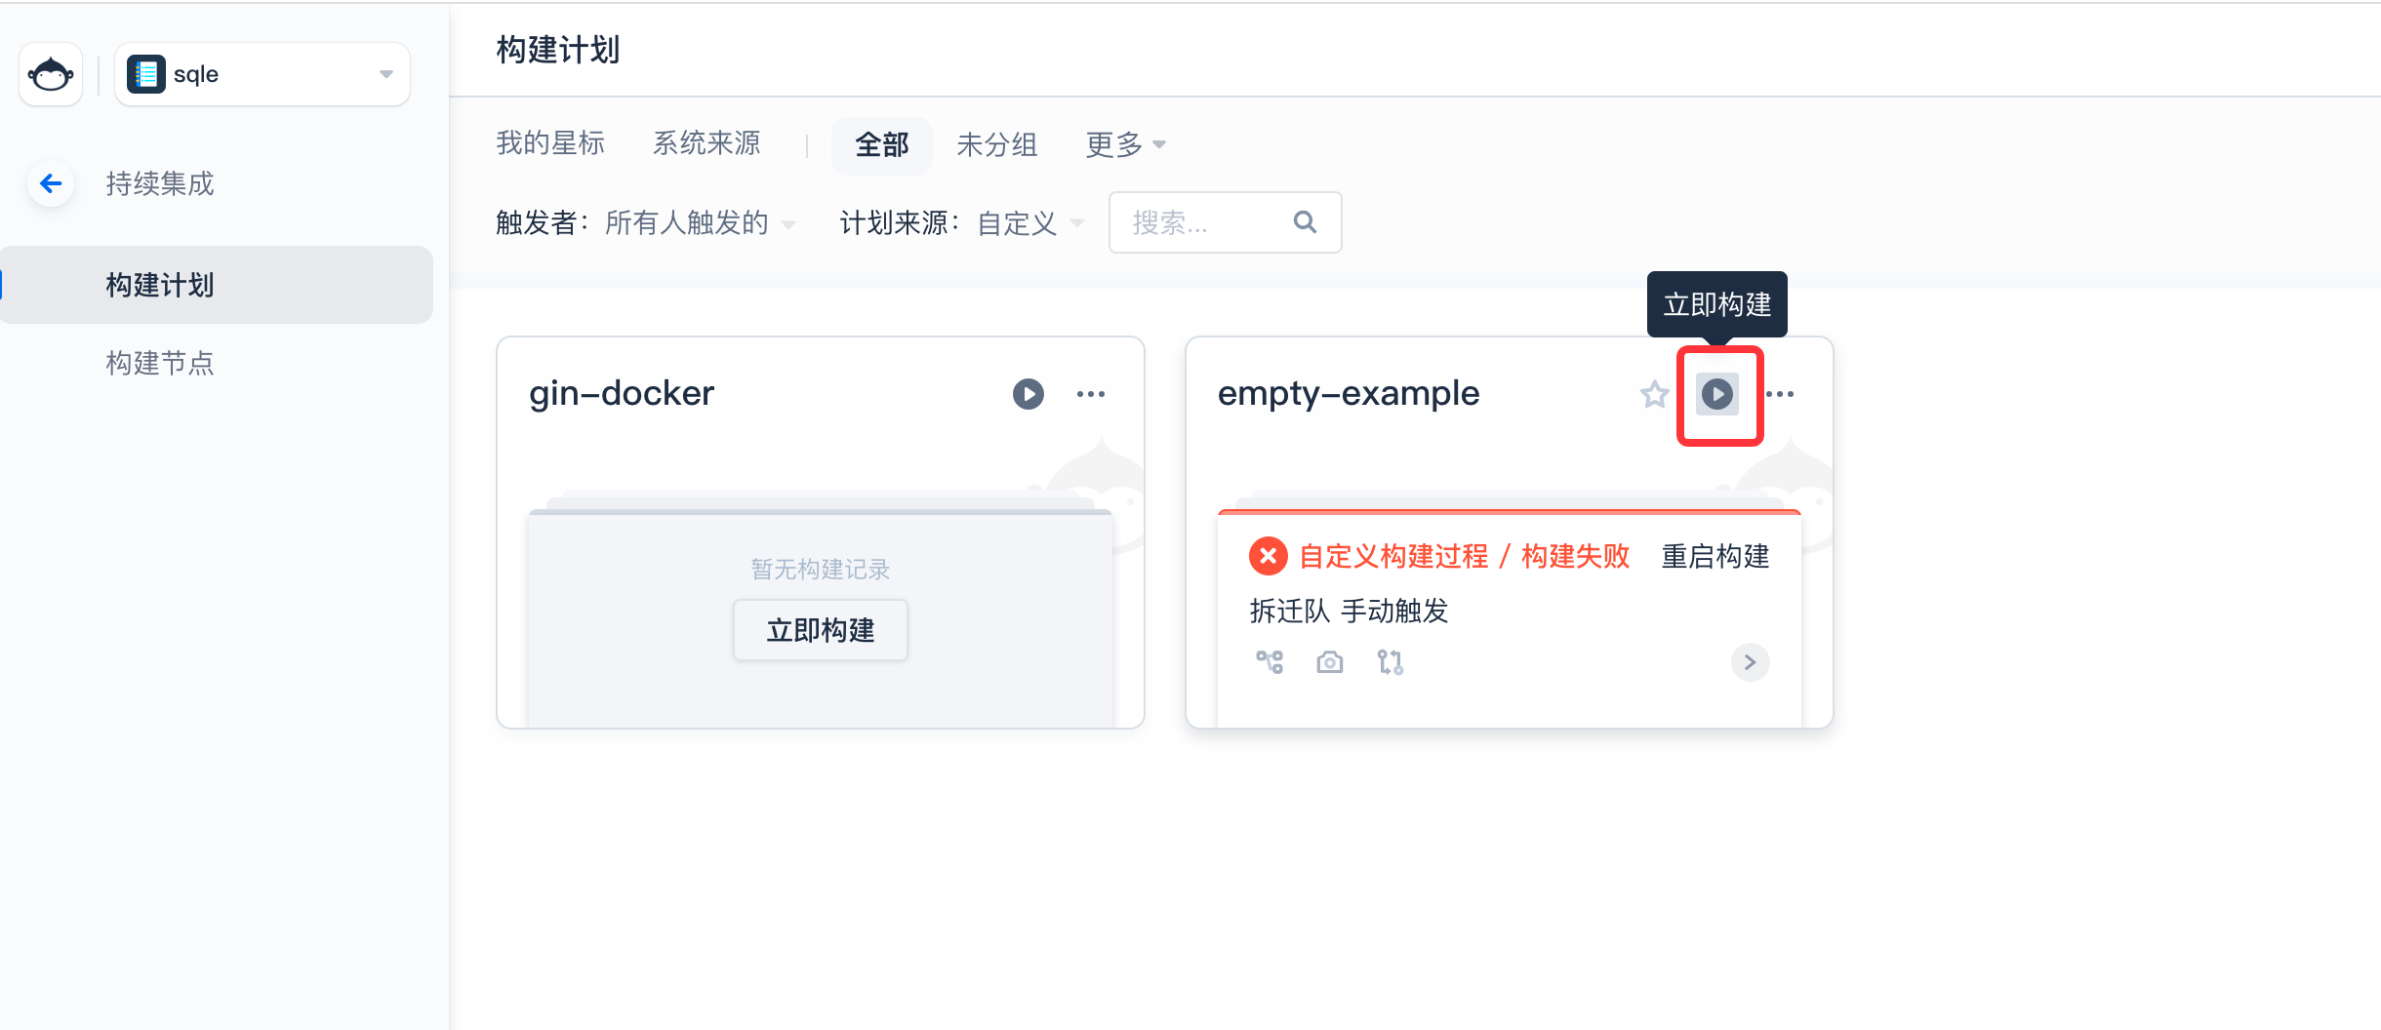Open the sqle project dropdown

click(x=262, y=74)
